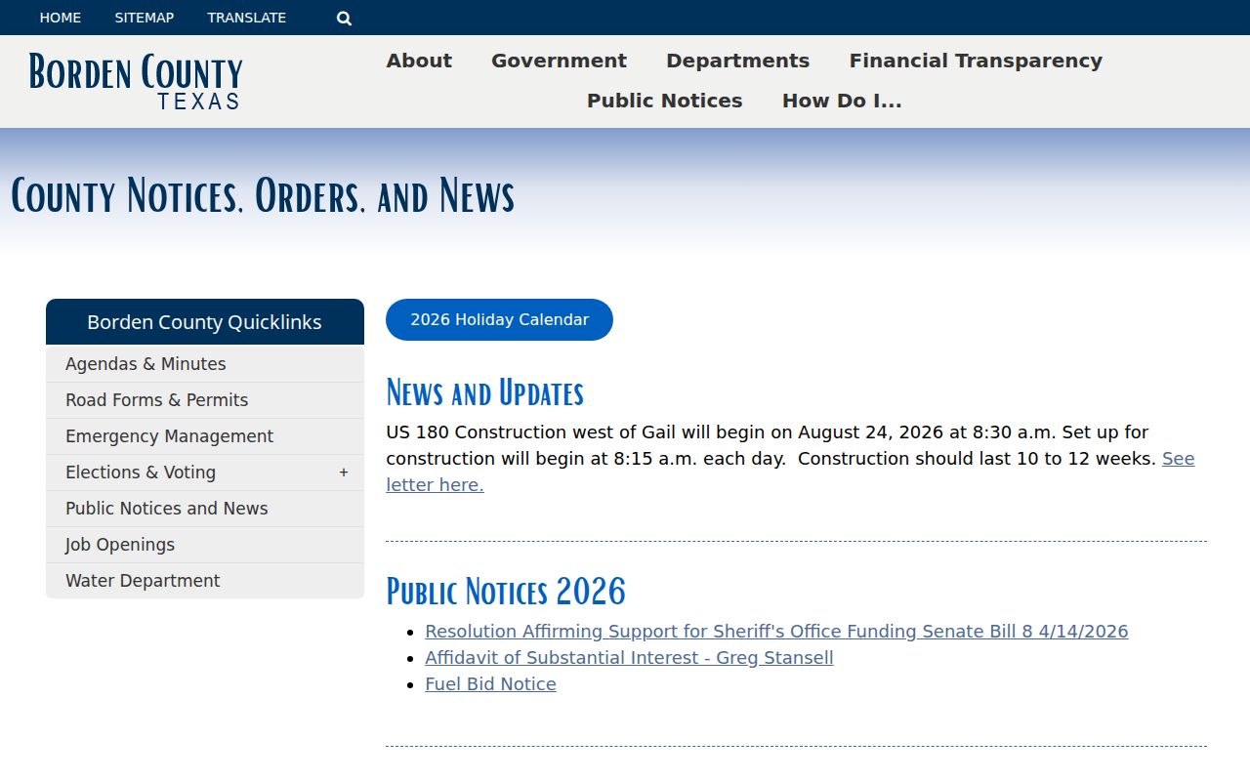Open Affidavit of Substantial Interest link
Viewport: 1250px width, 781px height.
click(x=629, y=658)
